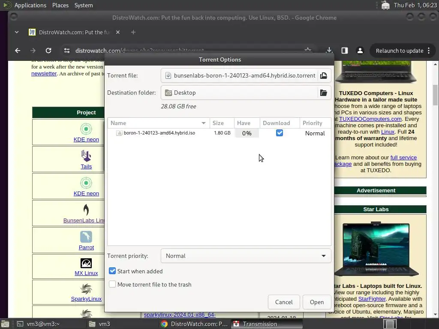Image resolution: width=439 pixels, height=329 pixels.
Task: Enable Move torrent file to the trash
Action: point(112,284)
